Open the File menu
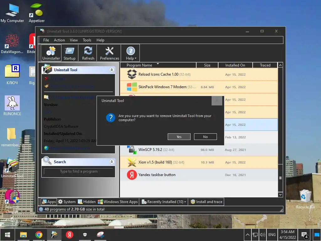This screenshot has height=241, width=321. point(46,40)
